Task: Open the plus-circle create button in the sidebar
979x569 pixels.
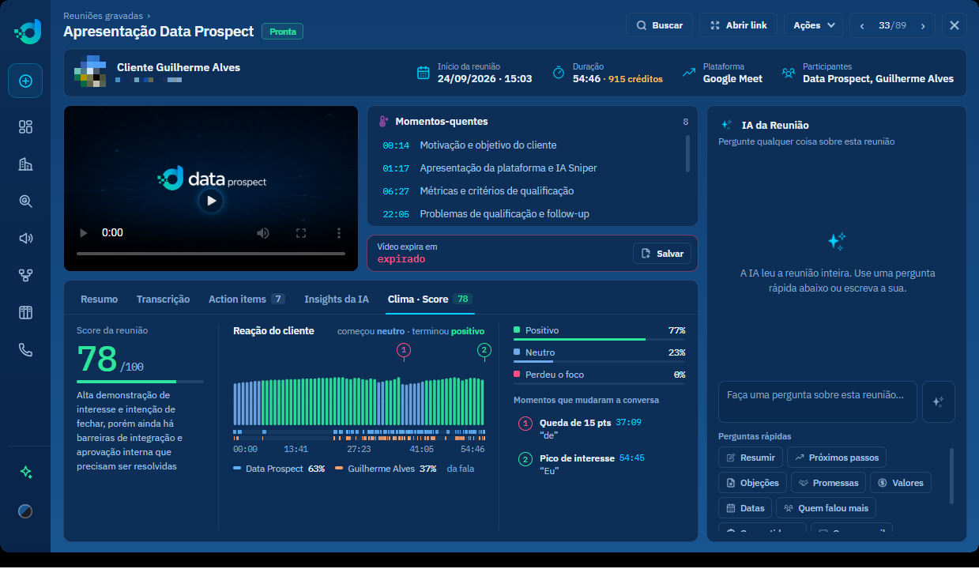Action: [25, 81]
